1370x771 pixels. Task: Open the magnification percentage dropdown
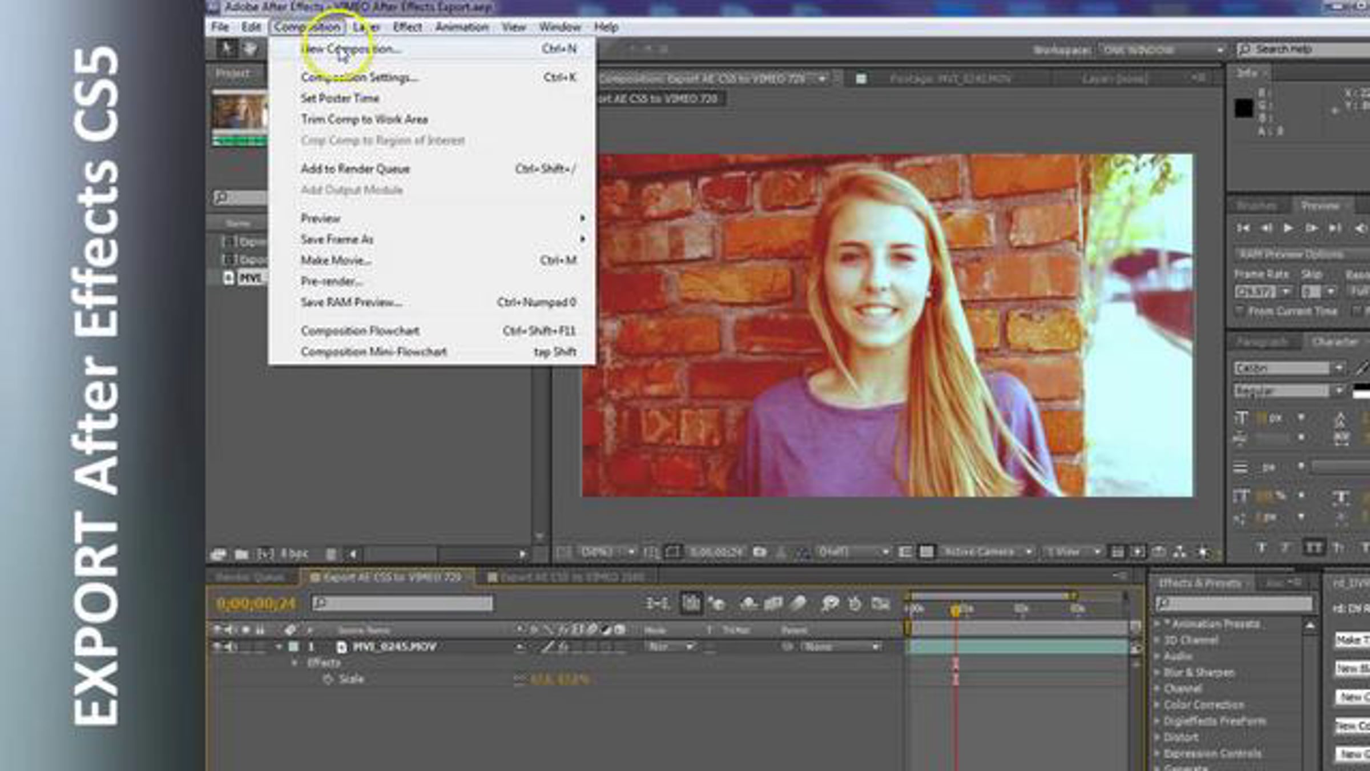pos(631,552)
